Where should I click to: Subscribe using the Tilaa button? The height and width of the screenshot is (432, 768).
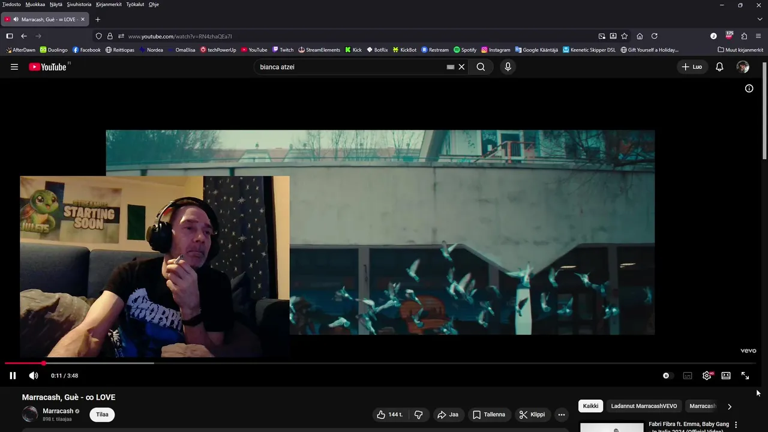point(103,415)
